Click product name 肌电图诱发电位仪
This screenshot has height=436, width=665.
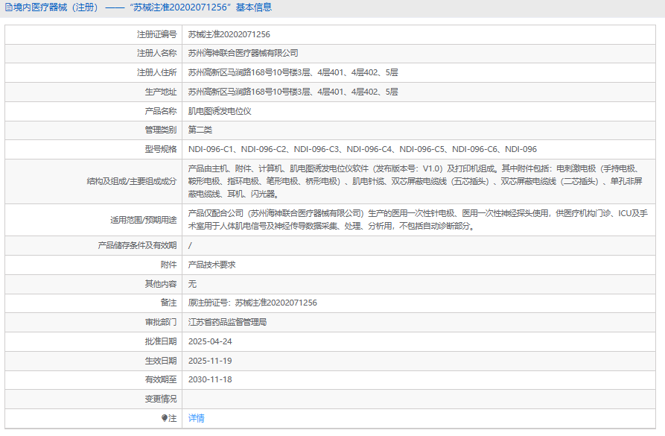[x=220, y=111]
